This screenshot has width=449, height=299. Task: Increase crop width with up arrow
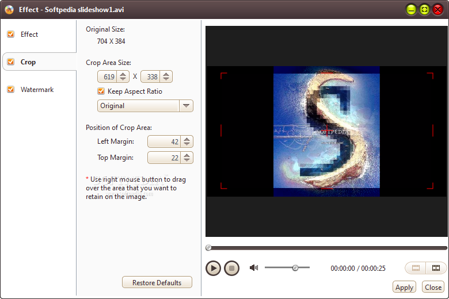tap(123, 74)
